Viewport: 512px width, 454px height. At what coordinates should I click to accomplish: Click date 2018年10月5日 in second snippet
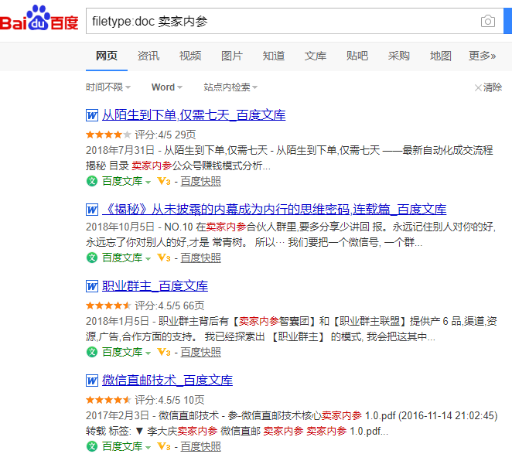[120, 227]
